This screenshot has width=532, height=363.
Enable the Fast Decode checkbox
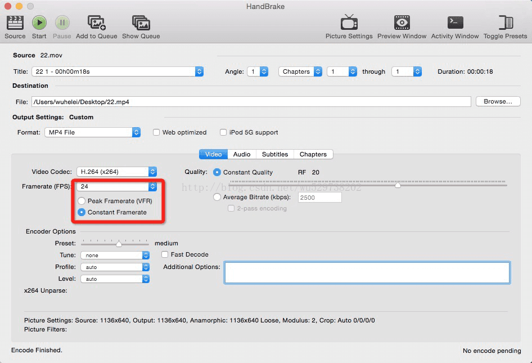165,254
